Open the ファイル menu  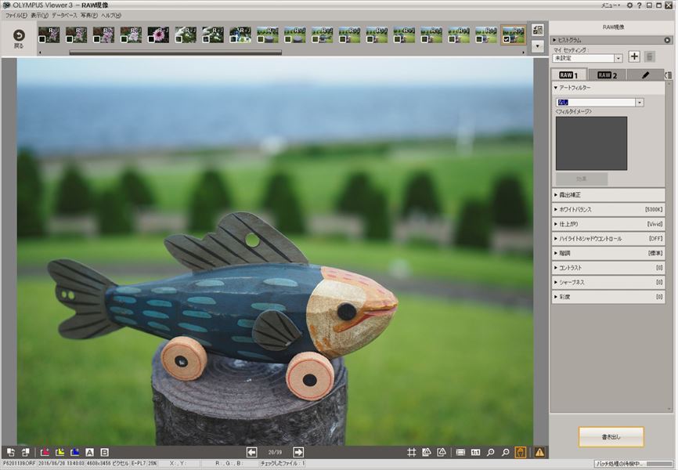(x=16, y=15)
